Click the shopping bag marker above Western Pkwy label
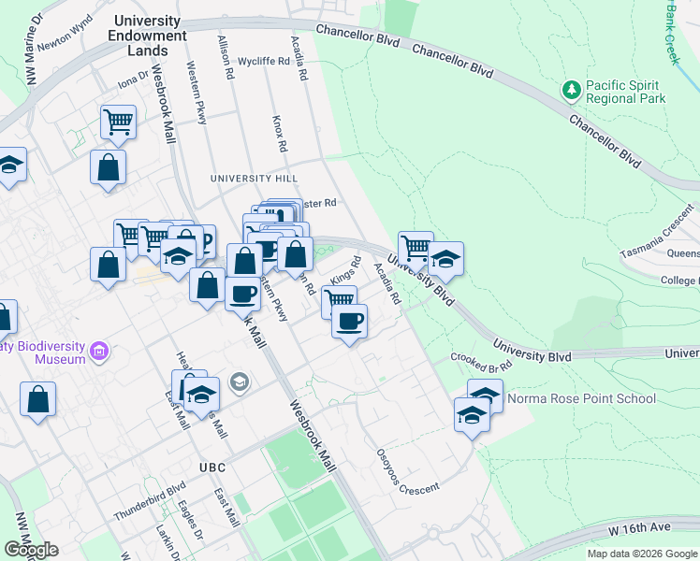 click(244, 261)
